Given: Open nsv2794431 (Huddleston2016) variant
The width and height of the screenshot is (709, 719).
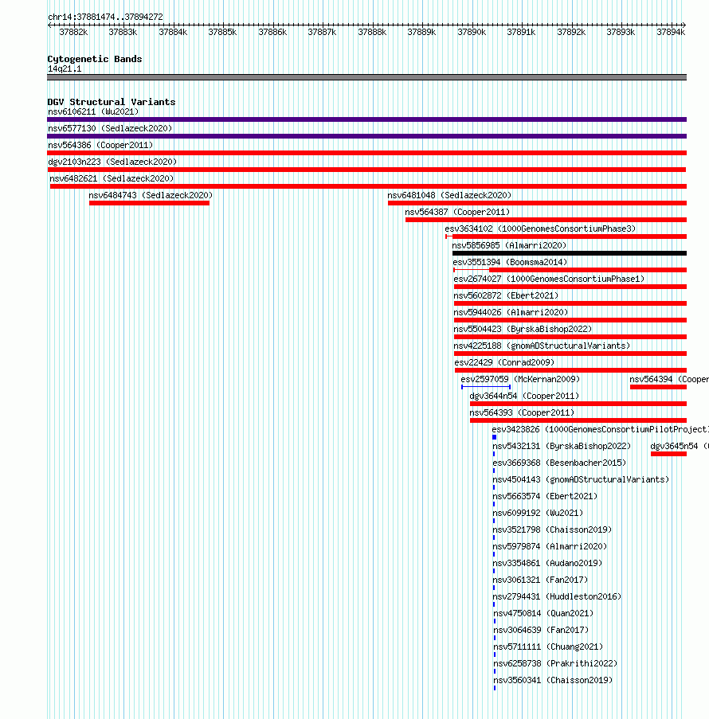Looking at the screenshot, I should tap(557, 597).
